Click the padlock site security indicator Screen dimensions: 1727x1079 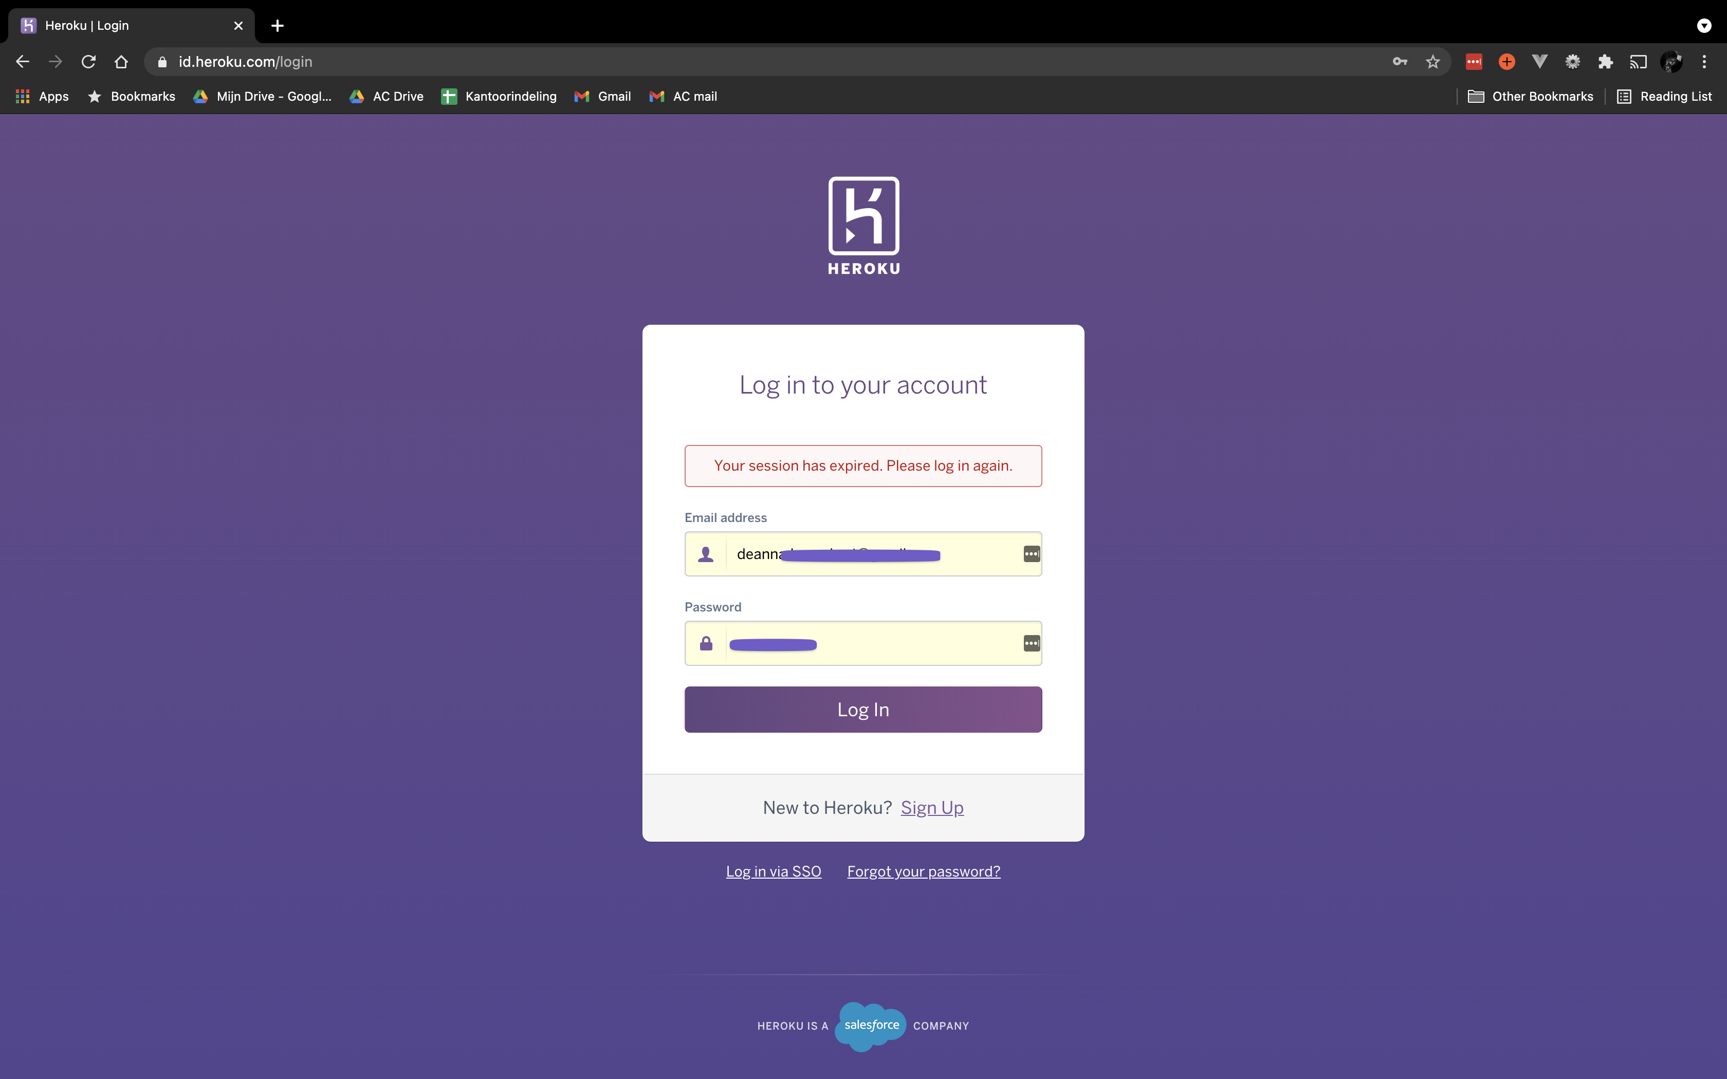[161, 62]
